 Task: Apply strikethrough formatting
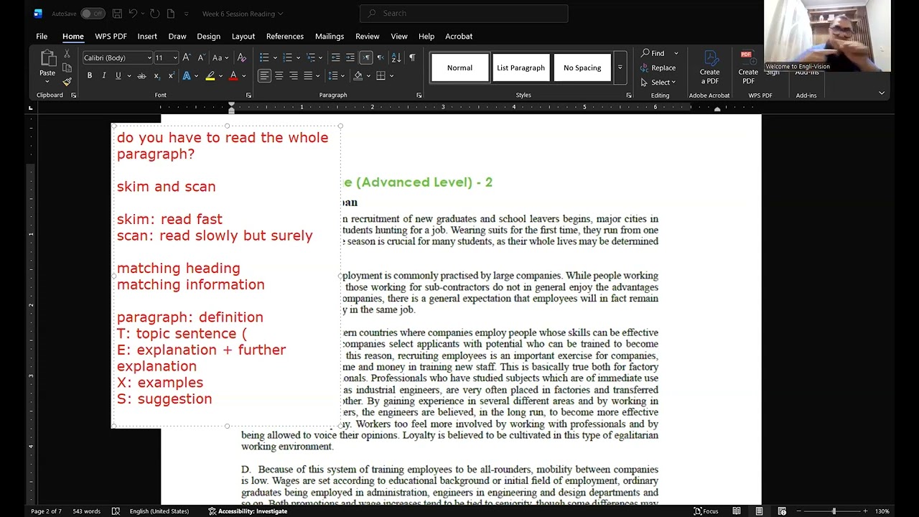(x=141, y=75)
